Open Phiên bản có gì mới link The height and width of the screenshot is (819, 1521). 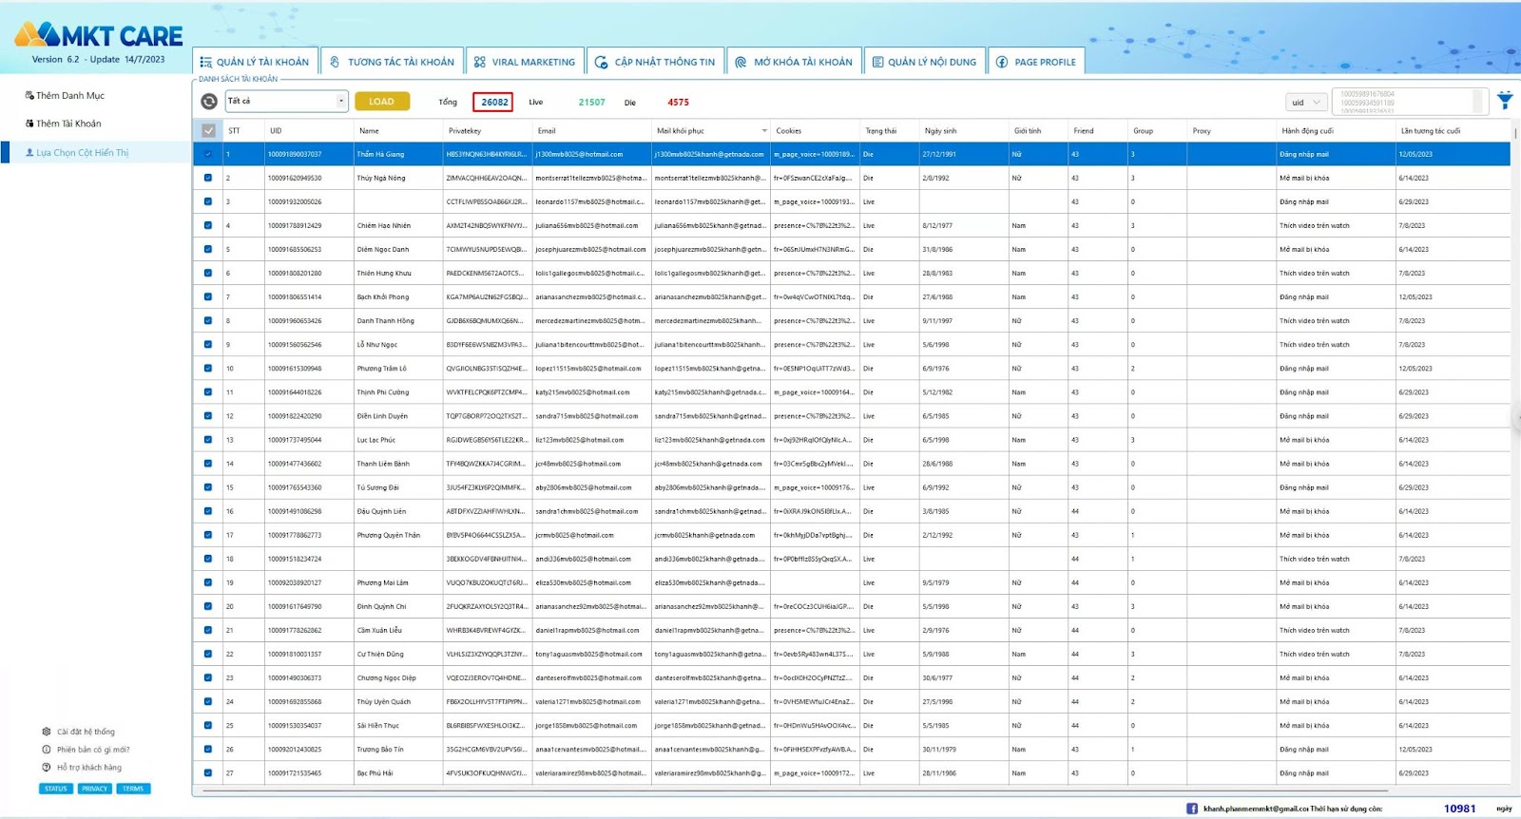pyautogui.click(x=93, y=750)
